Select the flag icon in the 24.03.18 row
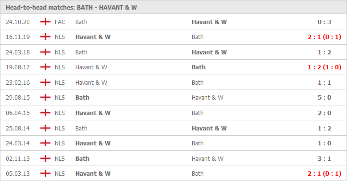This screenshot has width=347, height=181. coord(45,52)
